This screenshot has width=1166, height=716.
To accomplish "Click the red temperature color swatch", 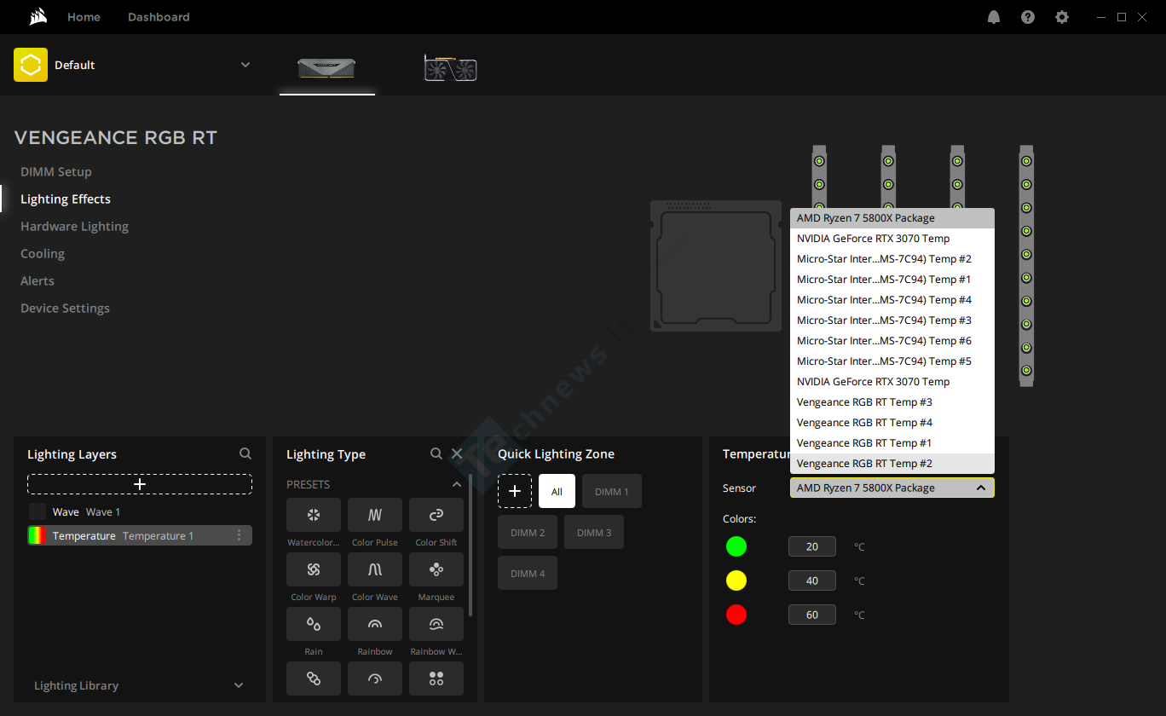I will [736, 615].
